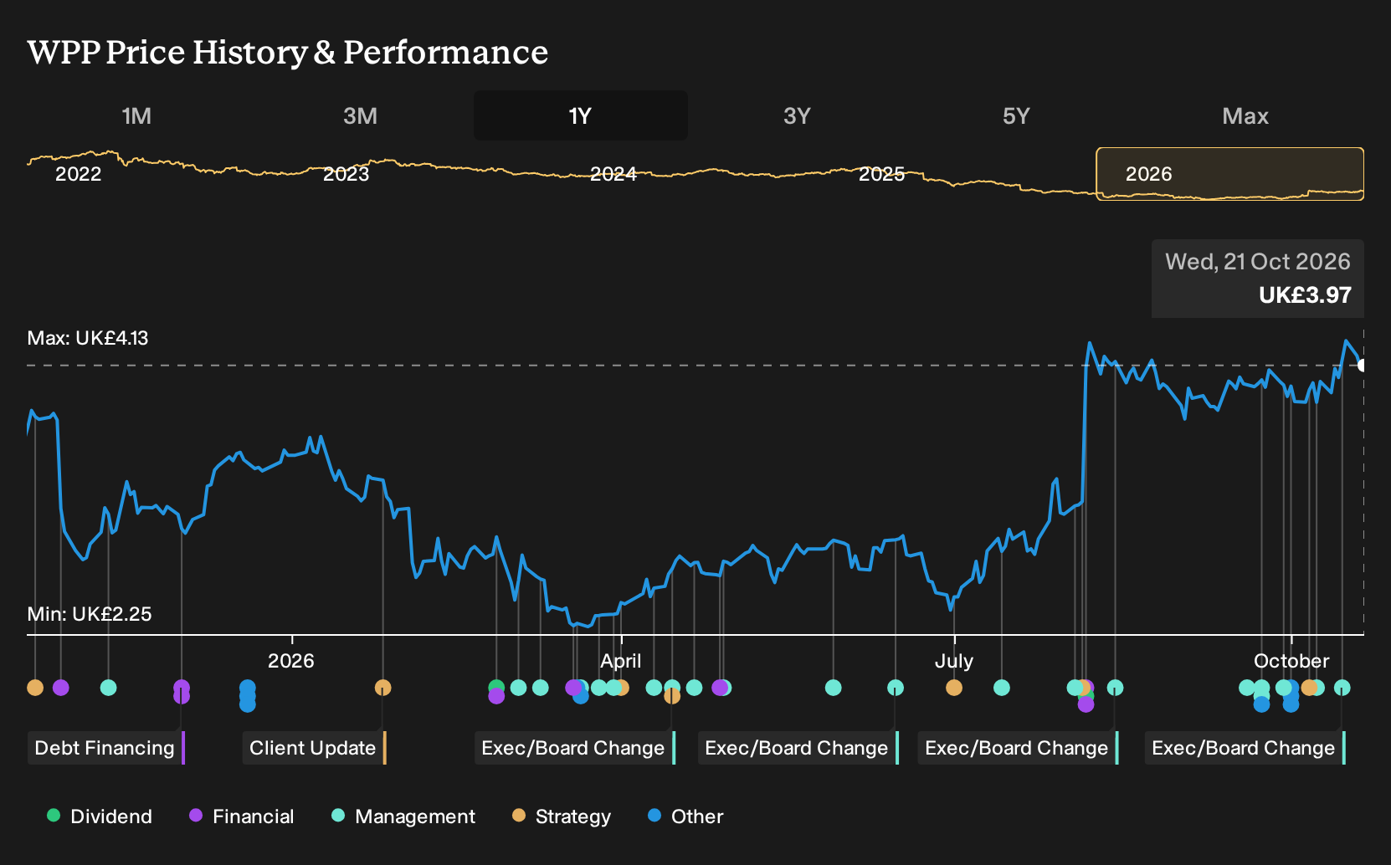
Task: Choose the 5Y time range
Action: pos(1016,115)
